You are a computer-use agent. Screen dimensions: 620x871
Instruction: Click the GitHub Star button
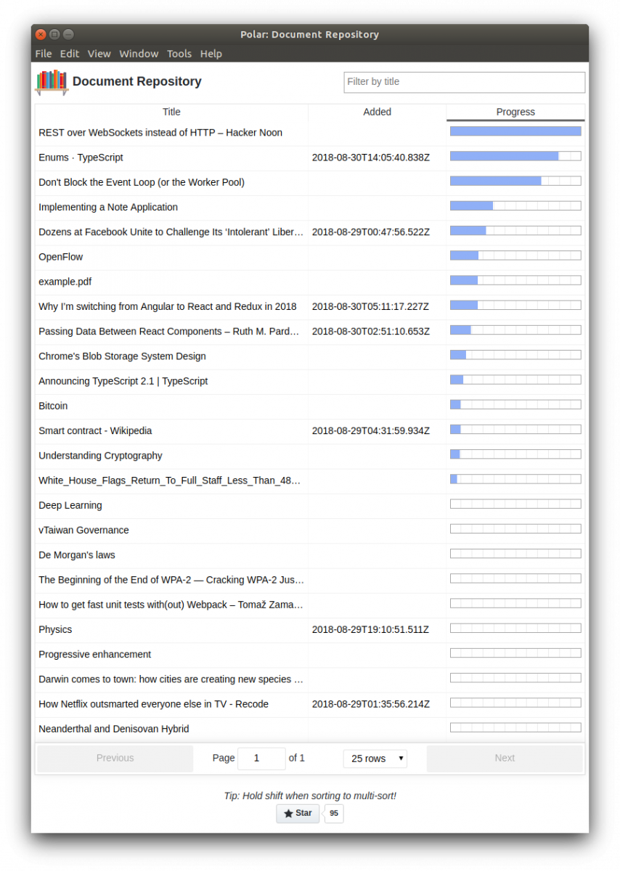[298, 814]
